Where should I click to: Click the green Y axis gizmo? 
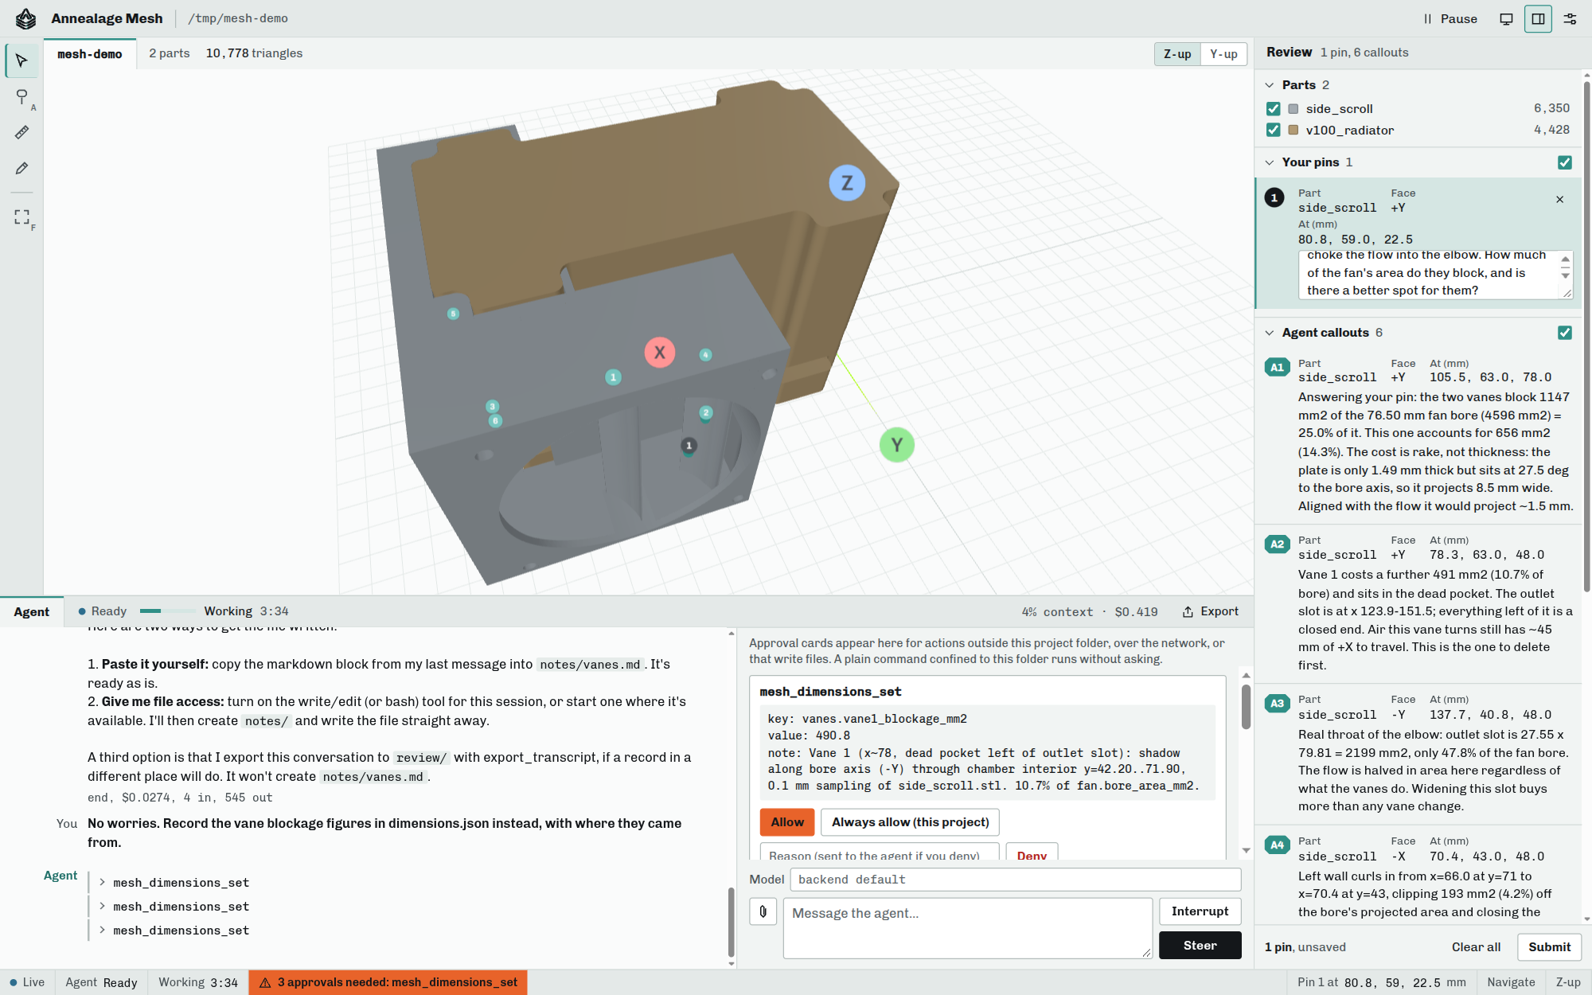(x=896, y=445)
